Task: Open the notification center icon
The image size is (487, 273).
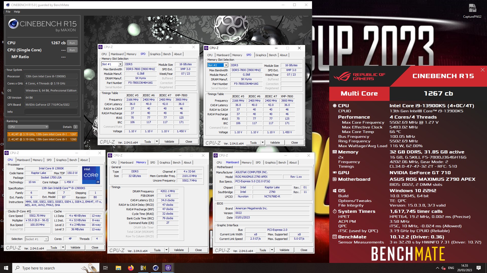Action: click(x=479, y=268)
